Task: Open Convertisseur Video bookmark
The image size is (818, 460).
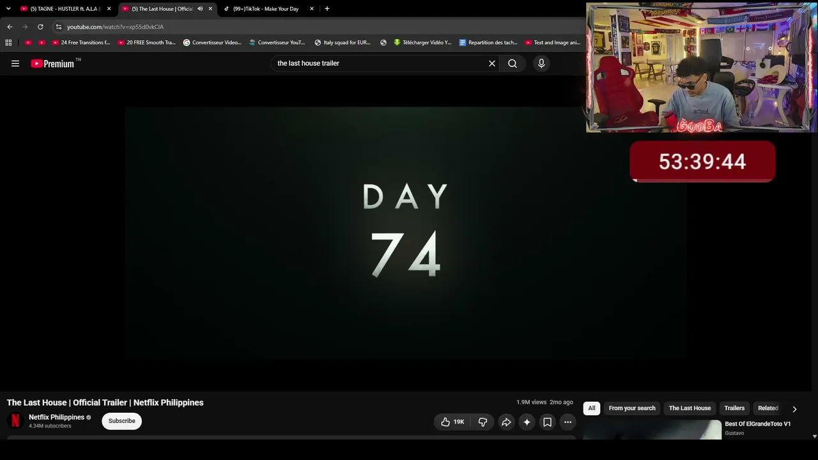Action: pyautogui.click(x=212, y=43)
